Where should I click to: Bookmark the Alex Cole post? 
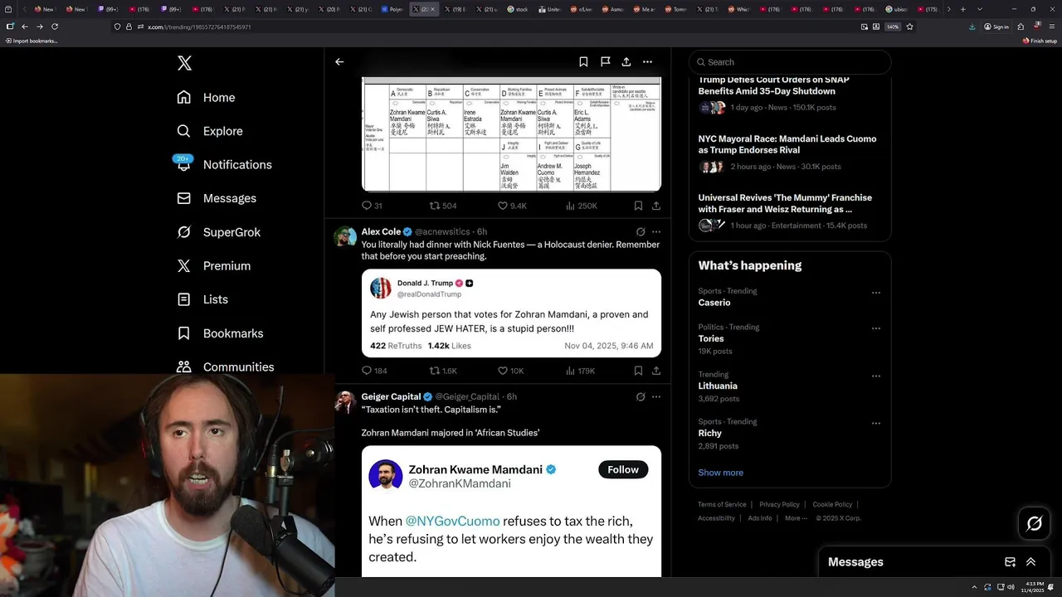click(638, 371)
